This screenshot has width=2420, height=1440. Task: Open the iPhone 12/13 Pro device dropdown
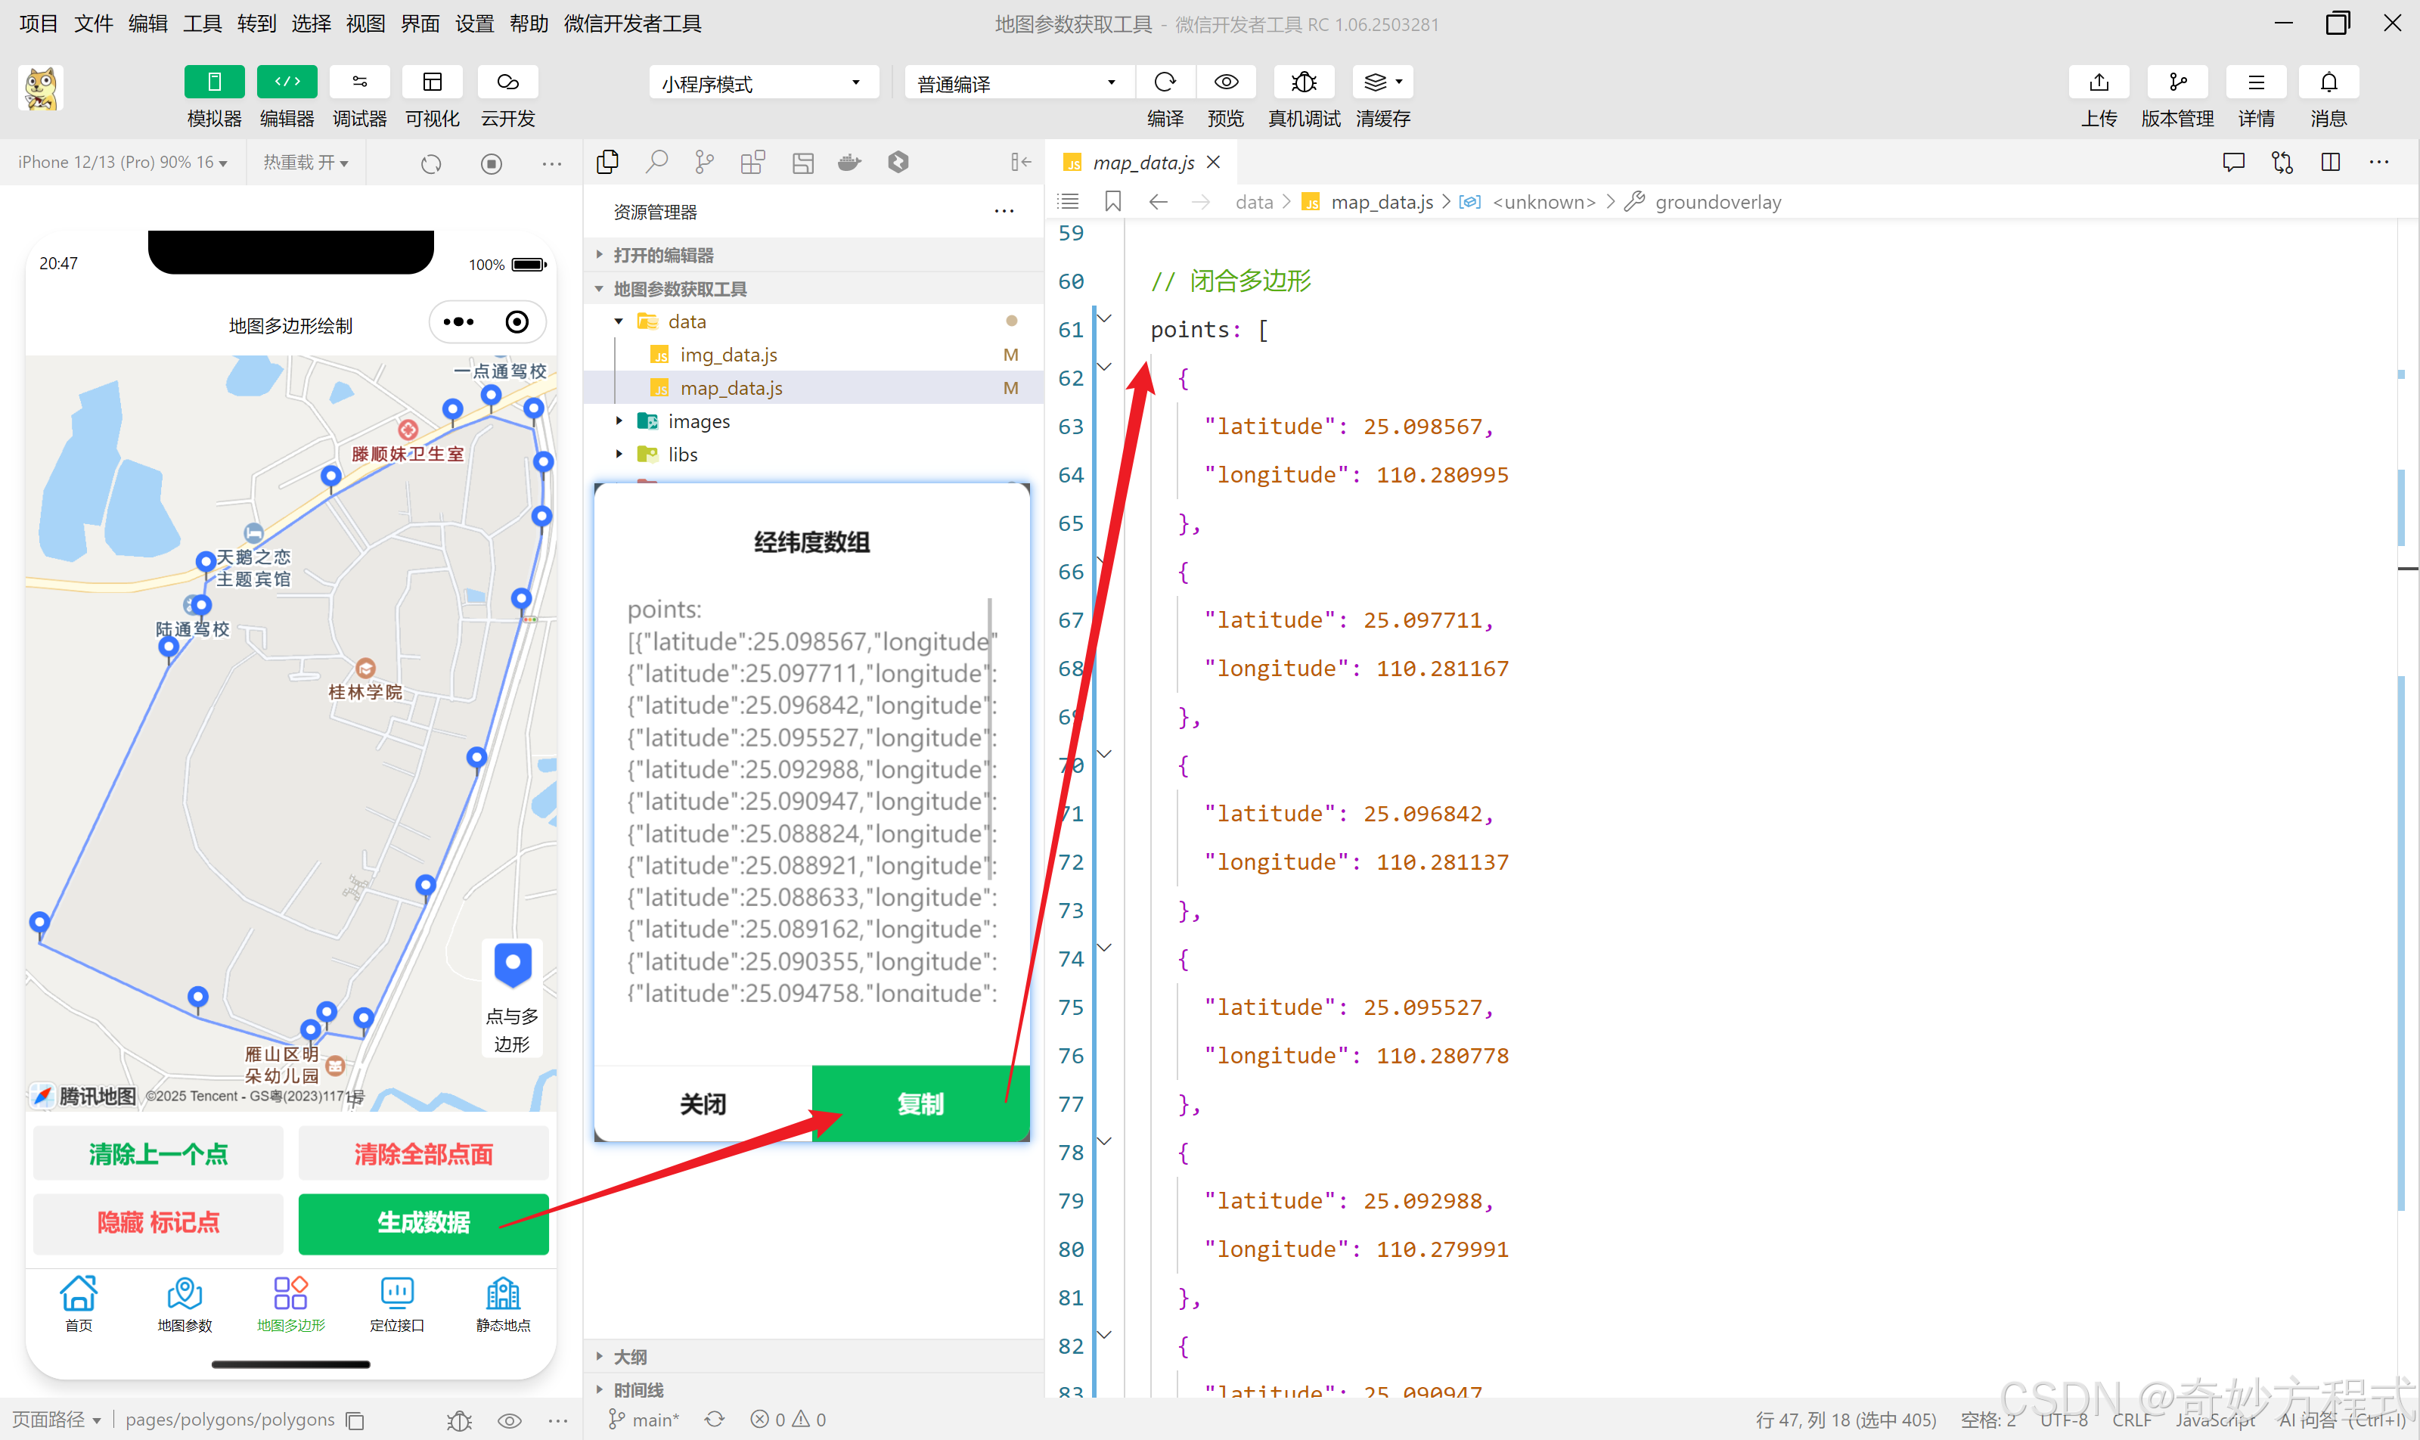pyautogui.click(x=123, y=162)
